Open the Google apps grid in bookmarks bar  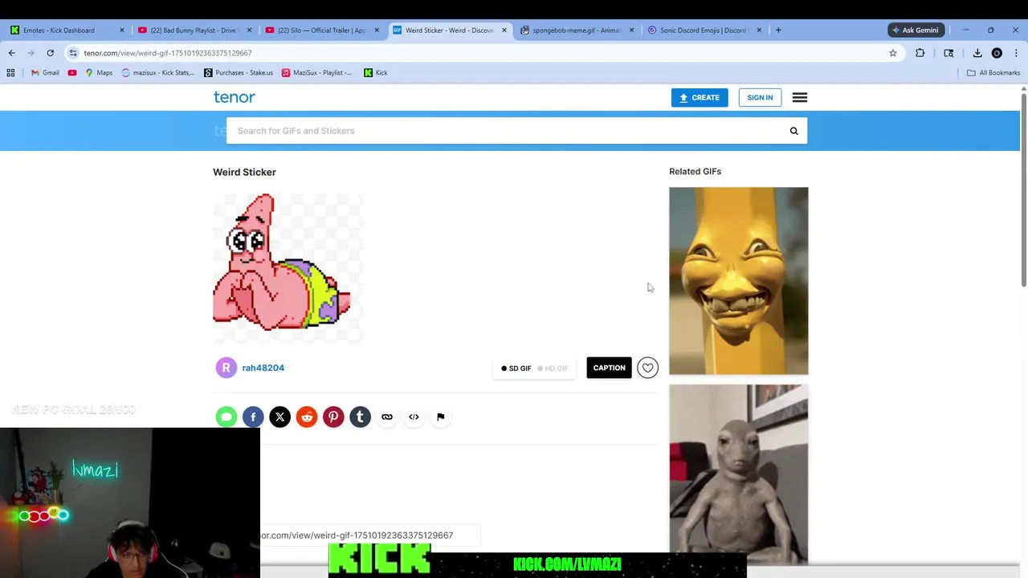point(10,72)
